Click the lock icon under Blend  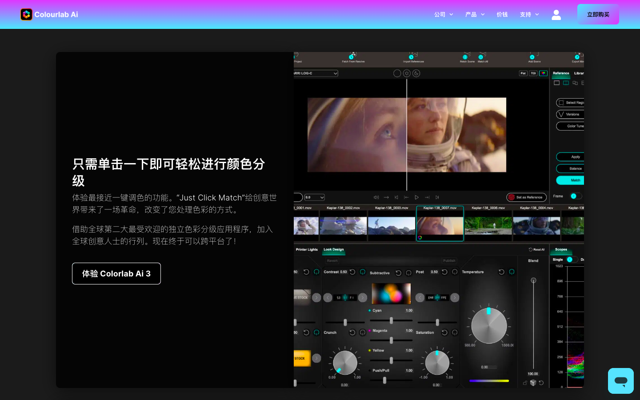[x=525, y=383]
